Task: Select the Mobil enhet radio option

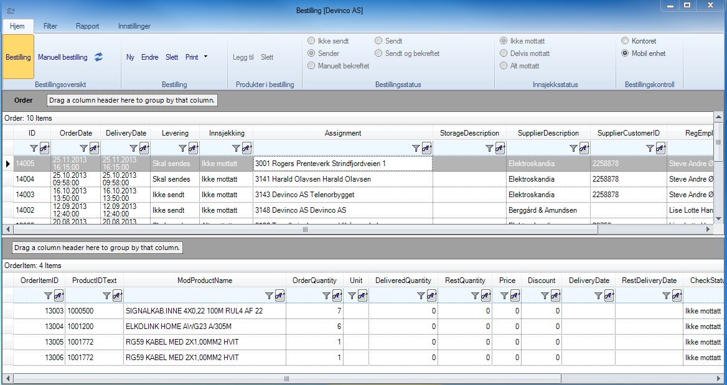Action: pos(625,53)
